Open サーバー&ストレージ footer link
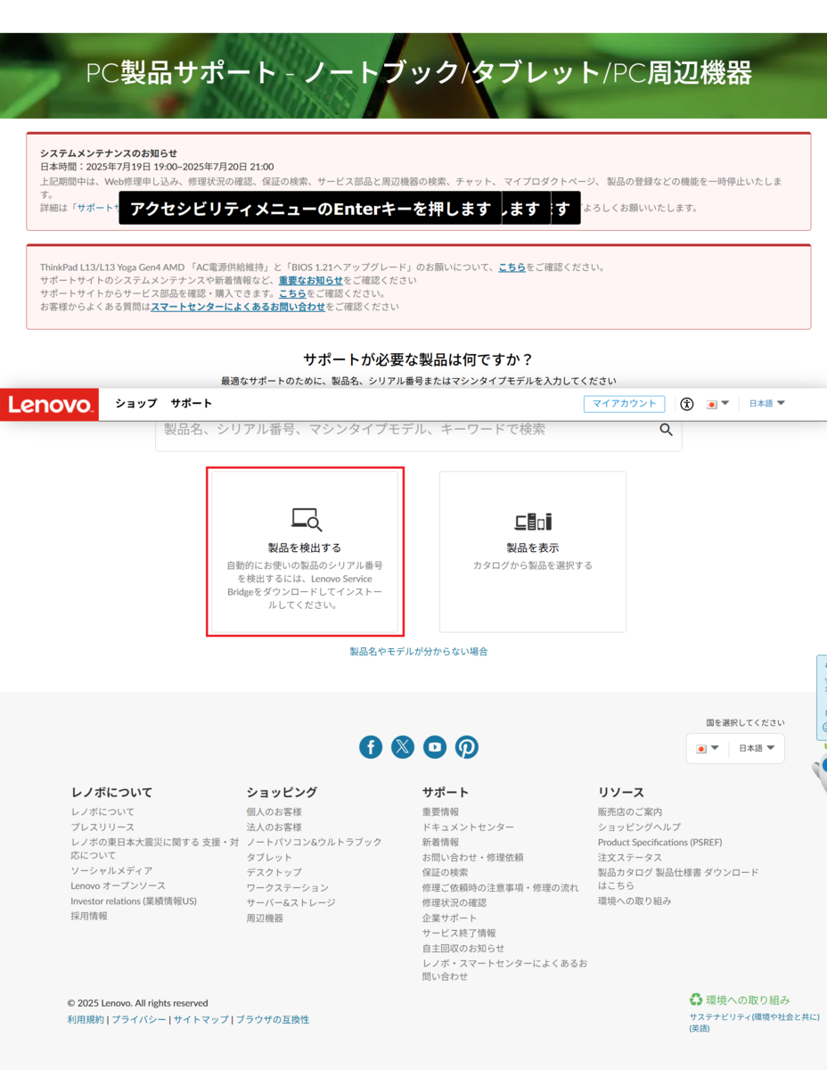Image resolution: width=827 pixels, height=1070 pixels. click(291, 903)
